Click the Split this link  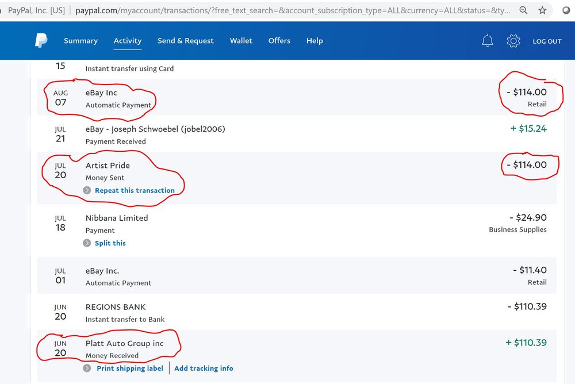tap(110, 243)
